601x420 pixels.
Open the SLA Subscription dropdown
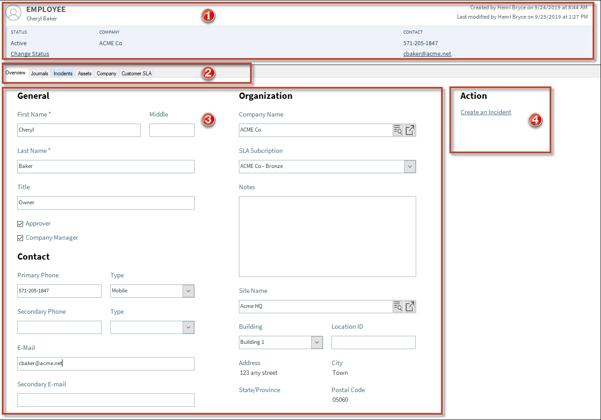[410, 166]
